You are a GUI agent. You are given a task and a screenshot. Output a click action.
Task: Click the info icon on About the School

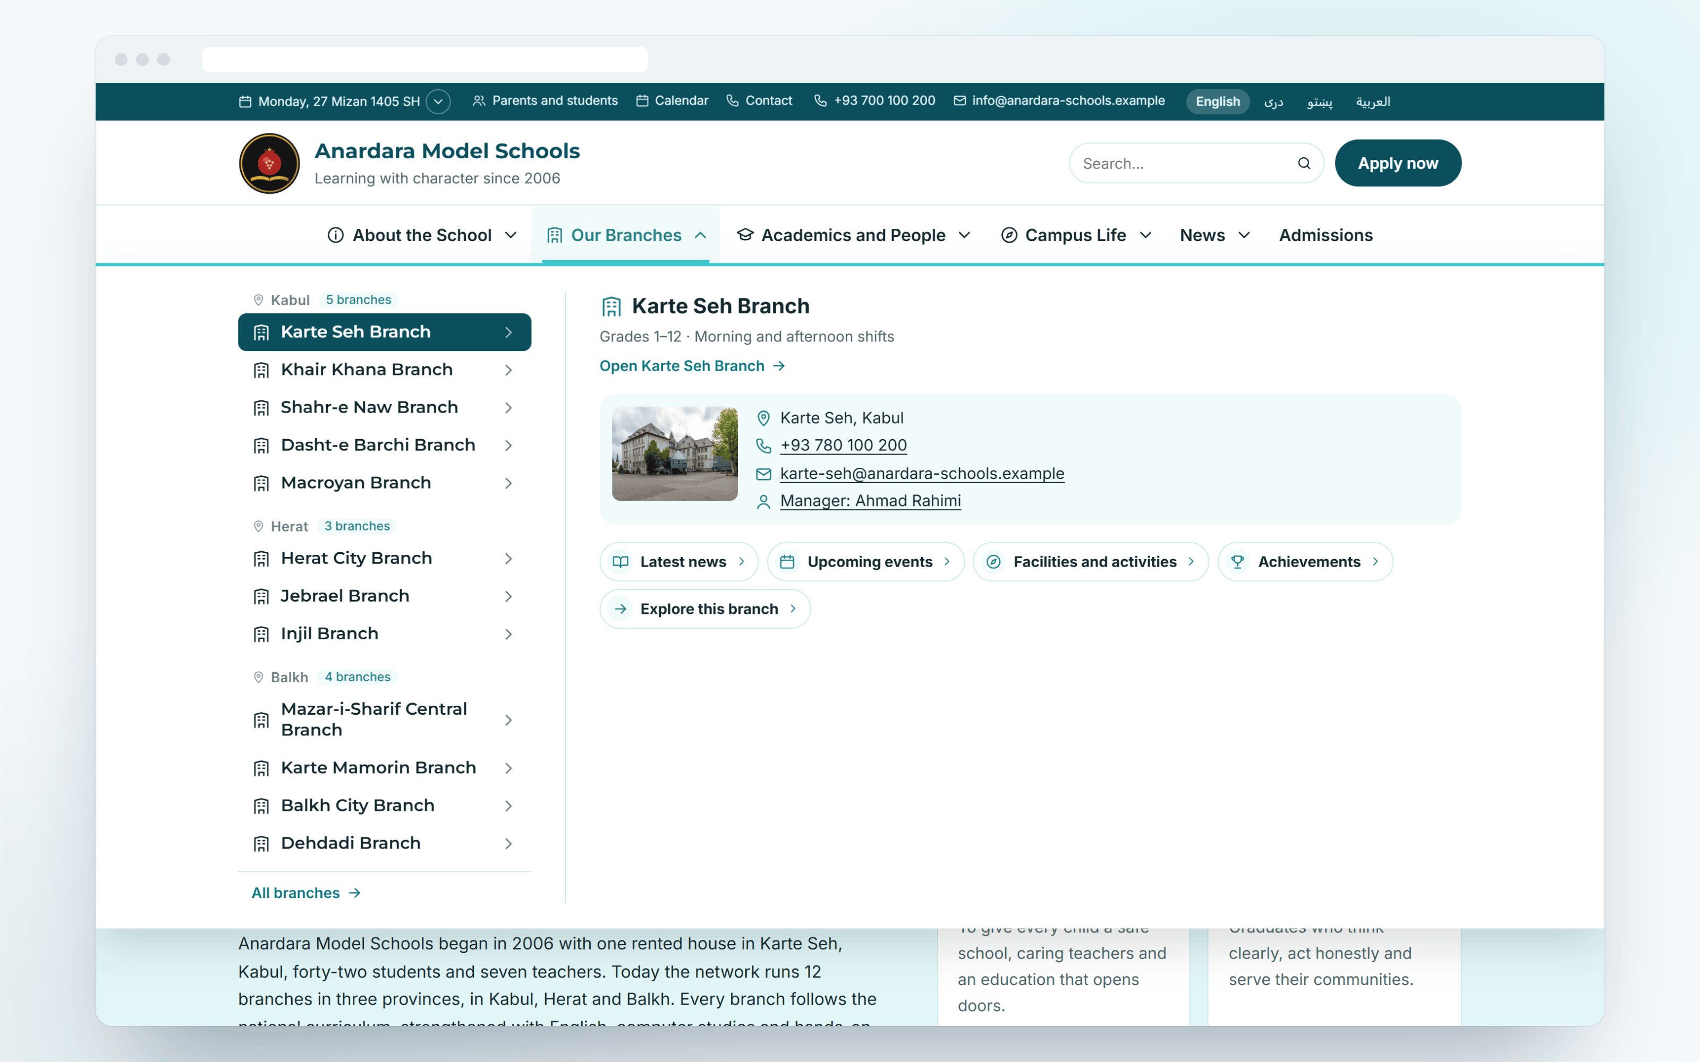pos(336,235)
